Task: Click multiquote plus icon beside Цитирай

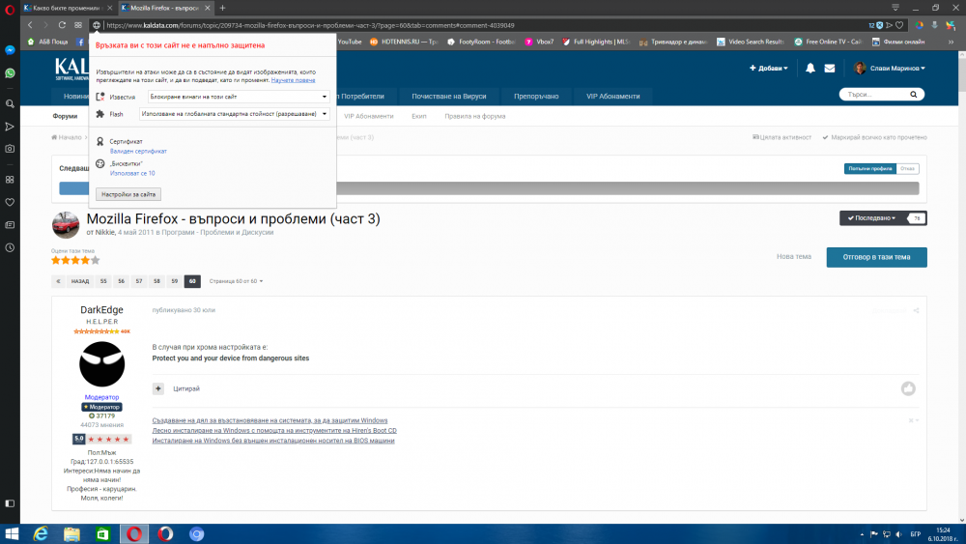Action: coord(158,388)
